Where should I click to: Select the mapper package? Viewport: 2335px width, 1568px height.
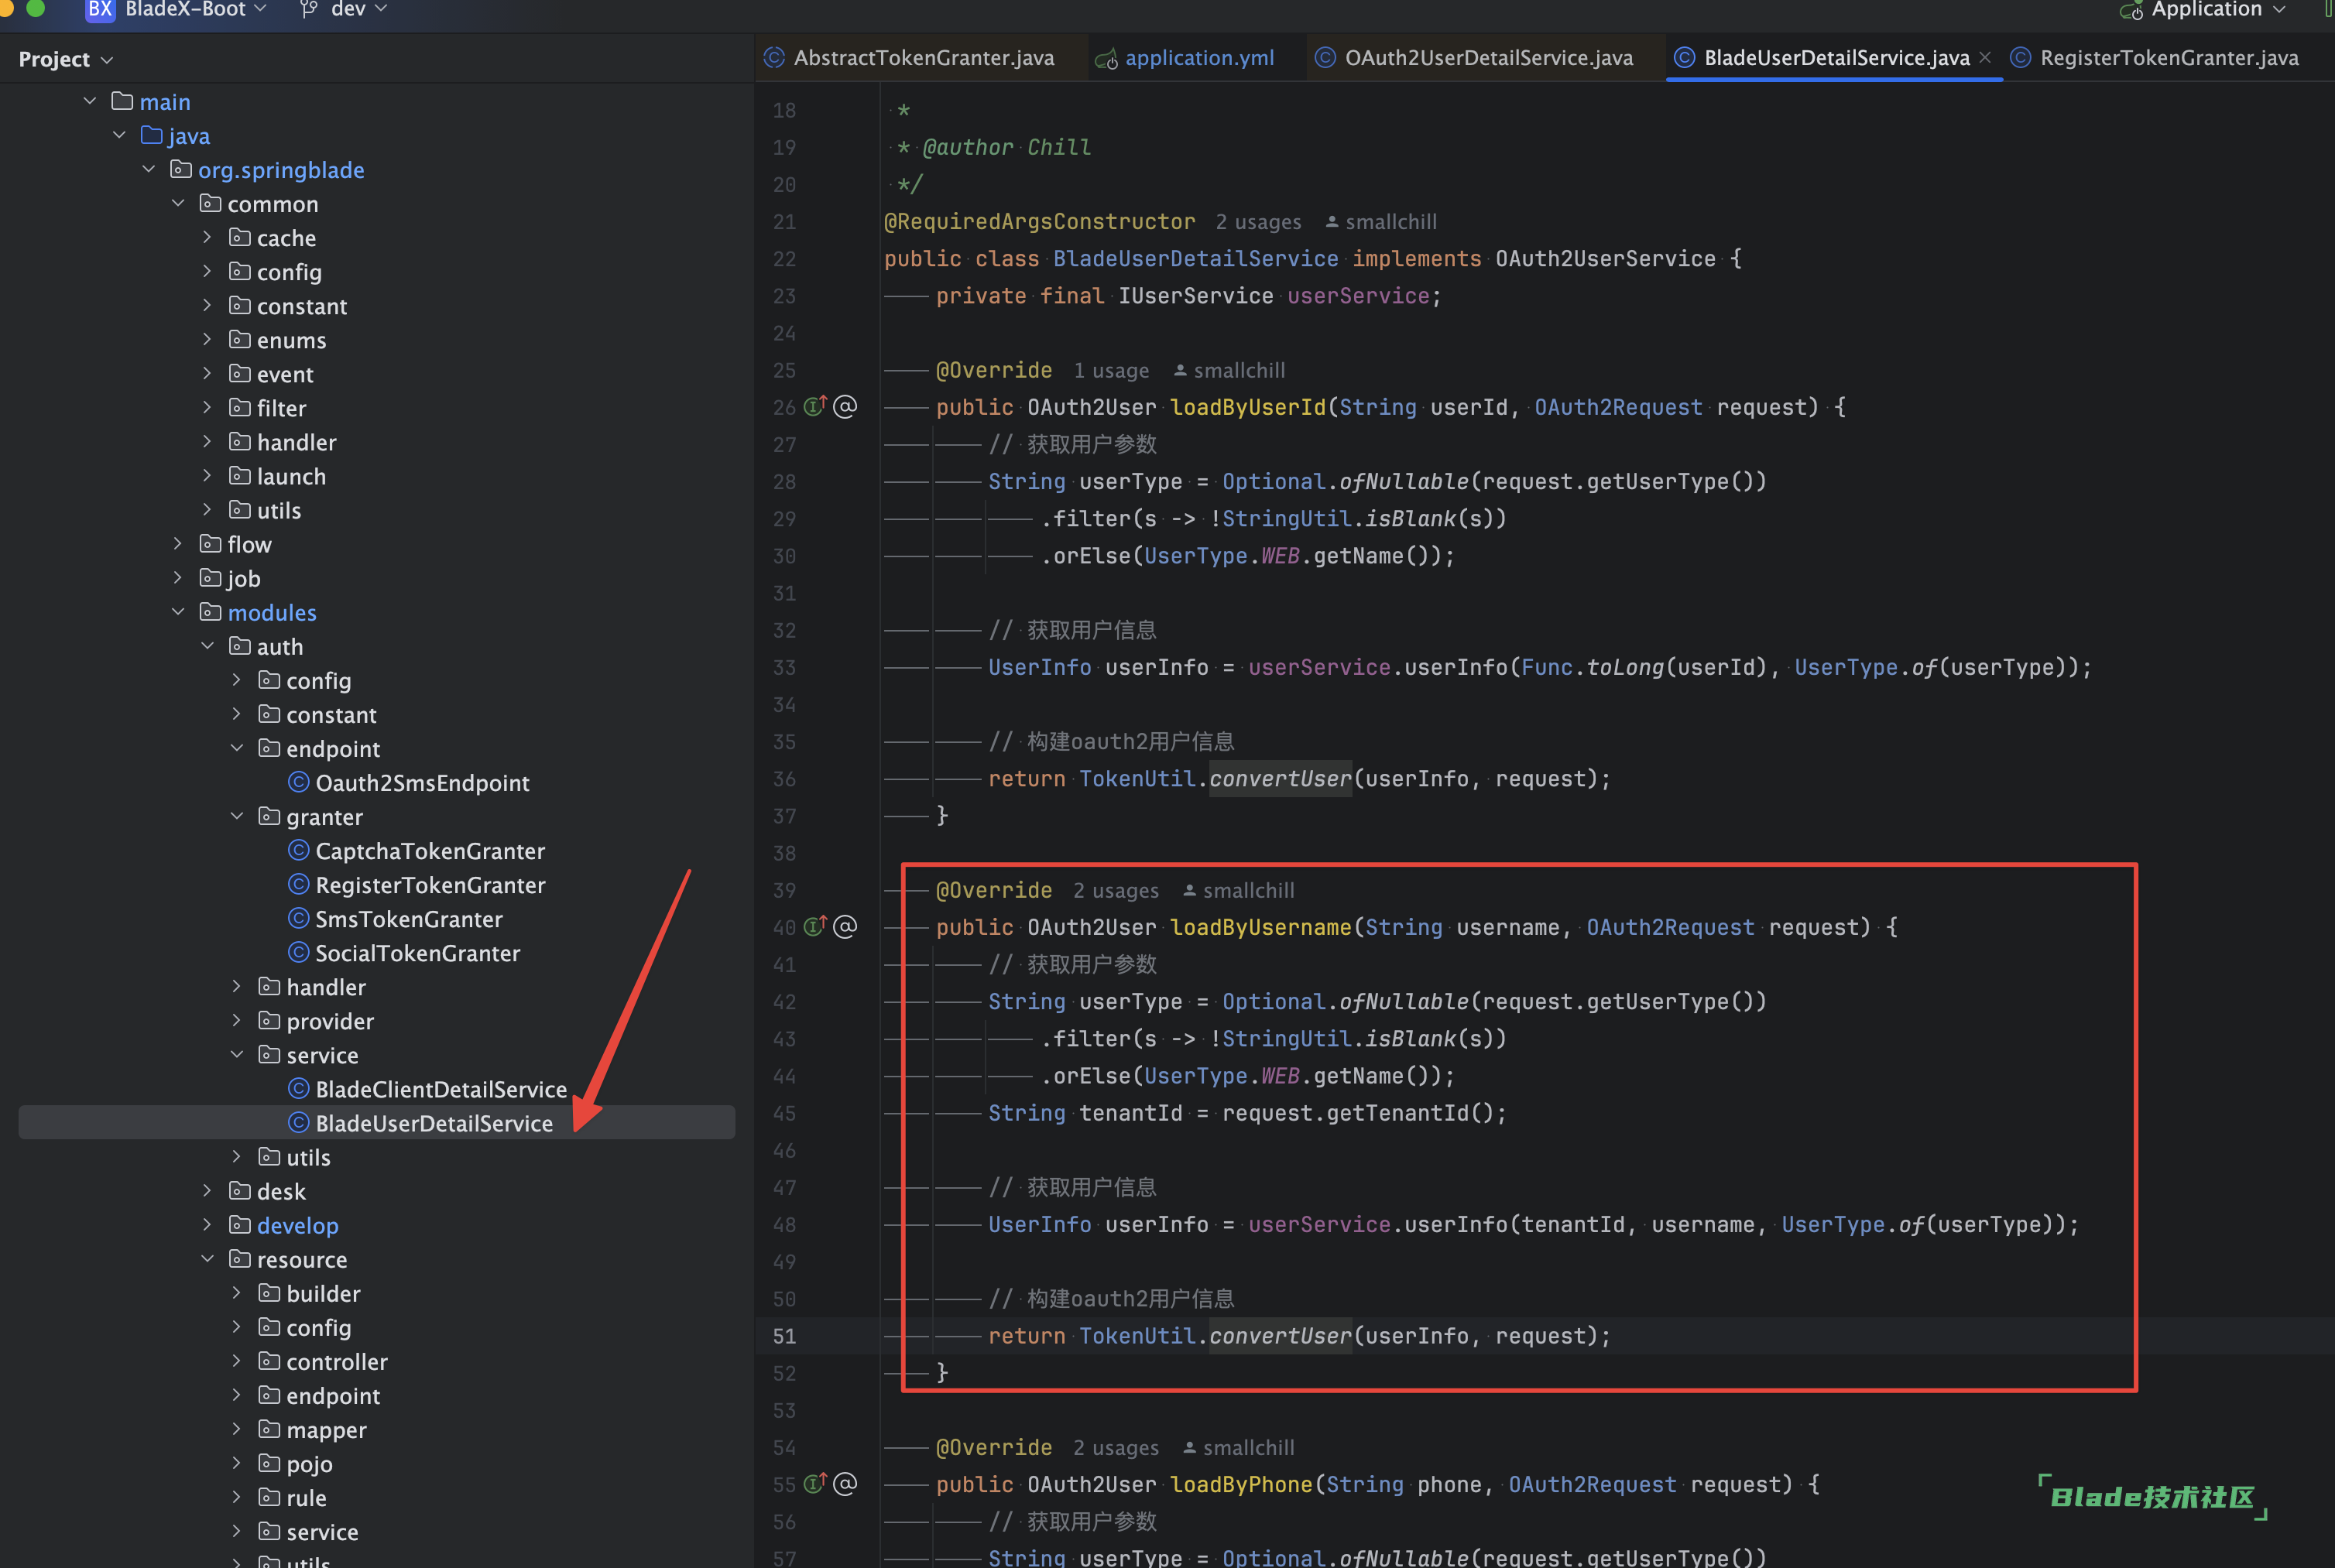[x=312, y=1430]
